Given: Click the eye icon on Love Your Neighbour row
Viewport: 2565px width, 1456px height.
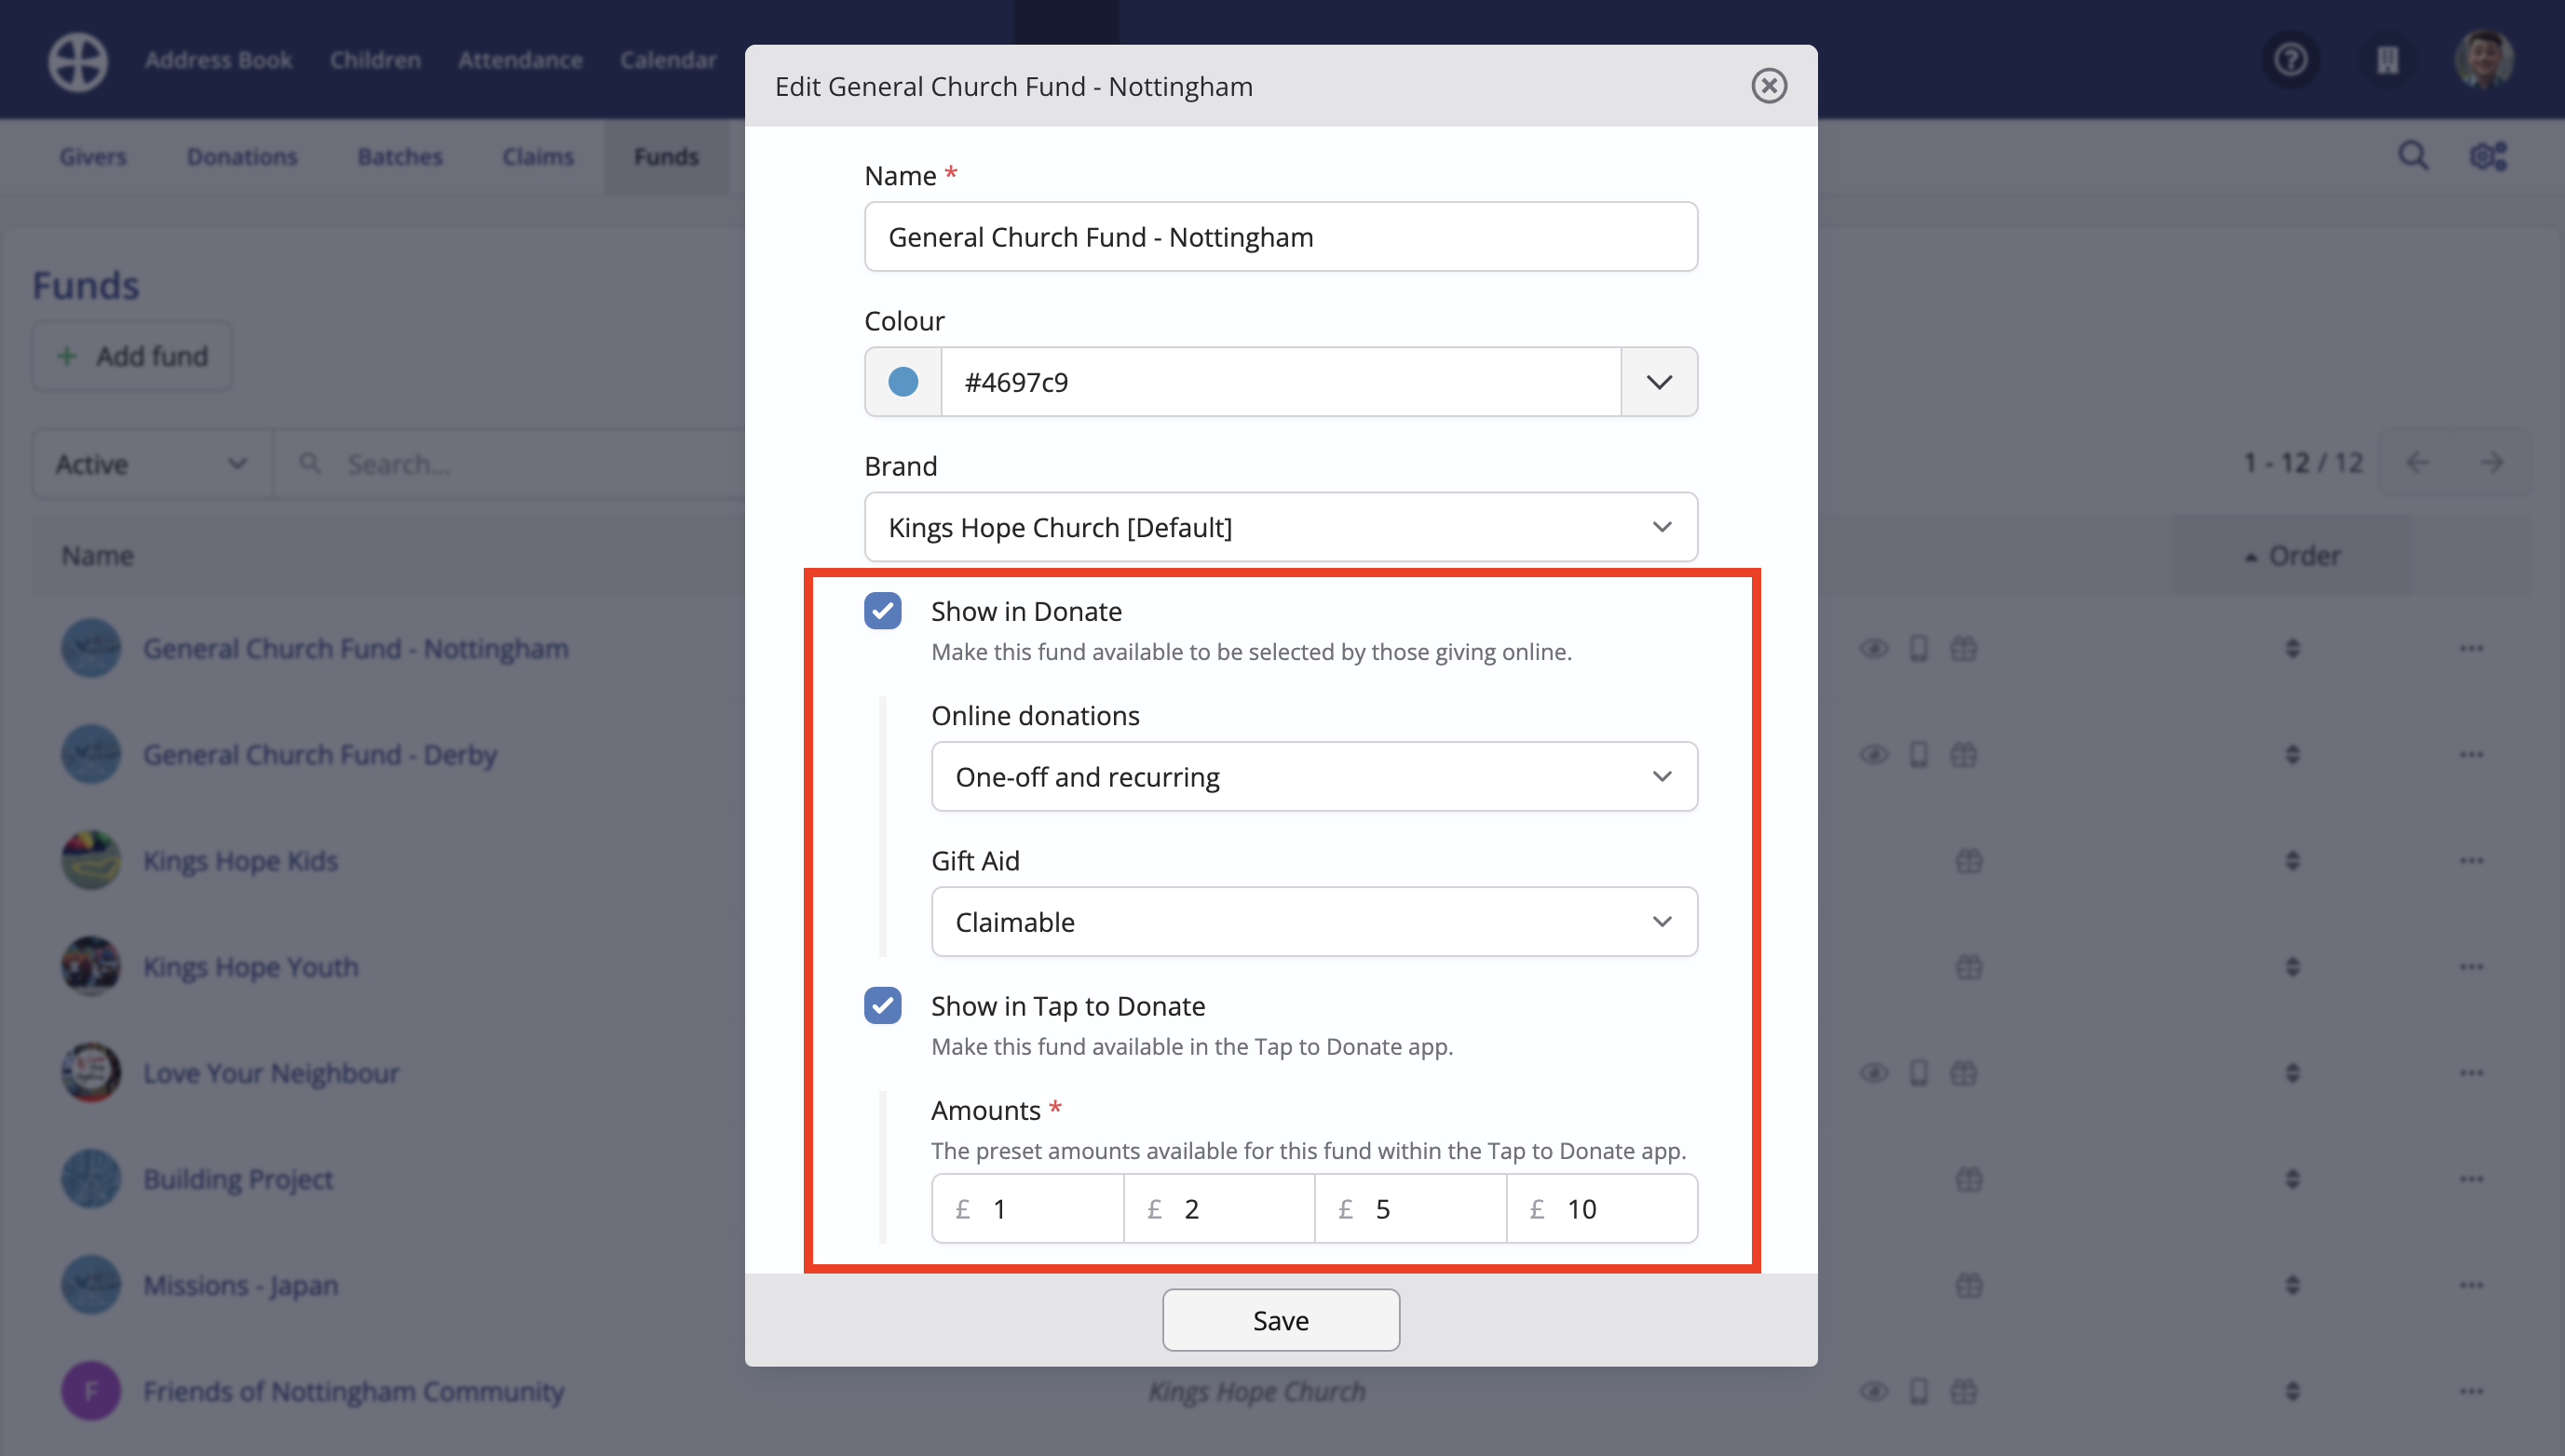Looking at the screenshot, I should click(x=1874, y=1073).
